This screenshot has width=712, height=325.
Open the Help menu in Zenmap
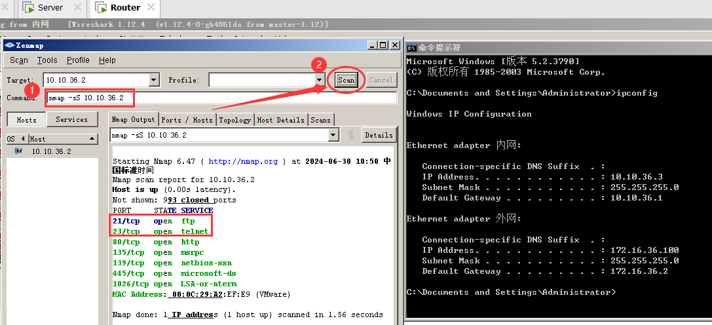point(107,60)
